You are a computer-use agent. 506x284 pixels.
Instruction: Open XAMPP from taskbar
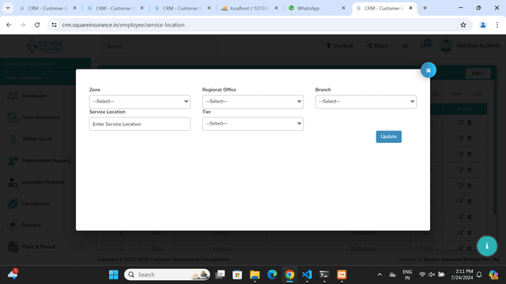342,275
